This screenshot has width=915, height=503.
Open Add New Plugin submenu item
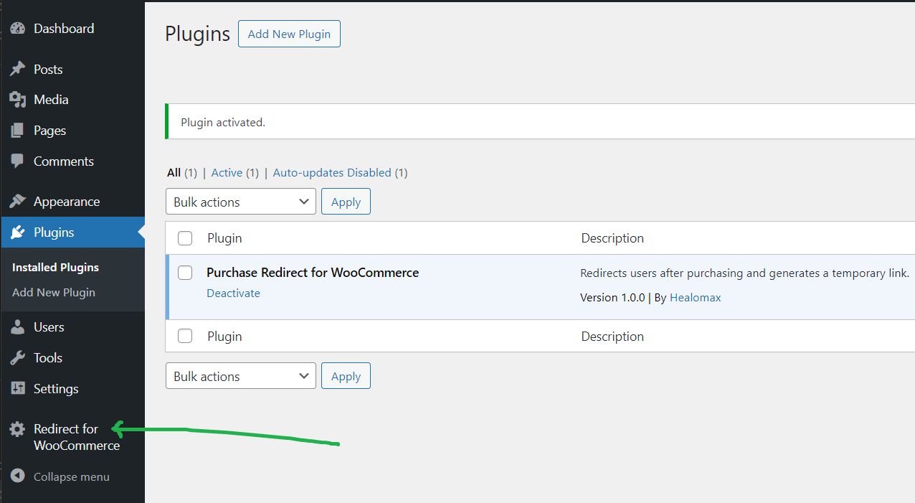(x=54, y=292)
